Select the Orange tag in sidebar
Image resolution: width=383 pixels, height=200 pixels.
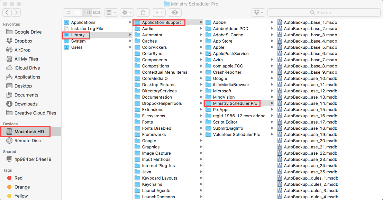pos(22,187)
